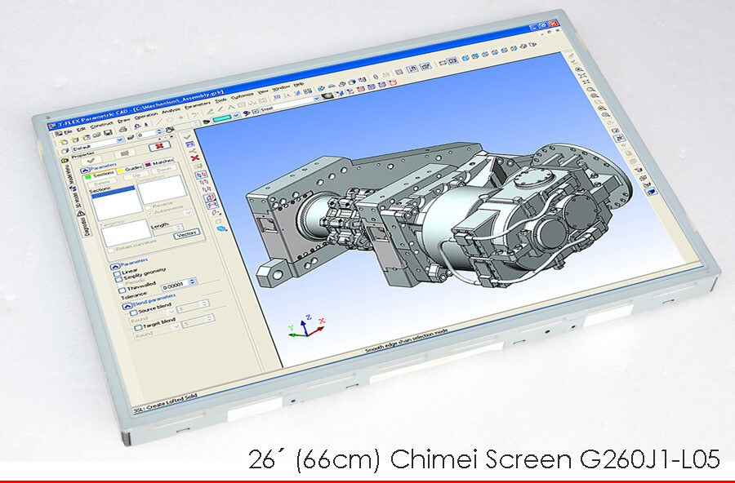The height and width of the screenshot is (483, 735).
Task: Open the 3D Model side tab
Action: click(x=75, y=197)
